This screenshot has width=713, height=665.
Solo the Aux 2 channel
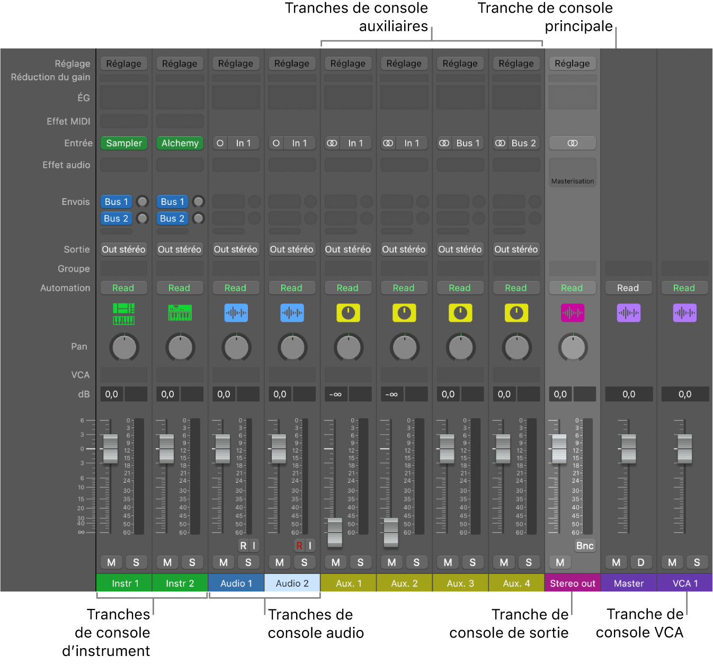click(x=417, y=562)
